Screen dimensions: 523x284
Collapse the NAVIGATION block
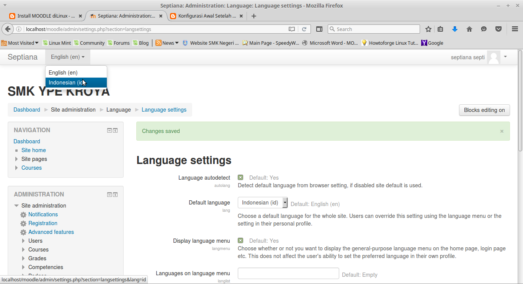click(x=109, y=130)
